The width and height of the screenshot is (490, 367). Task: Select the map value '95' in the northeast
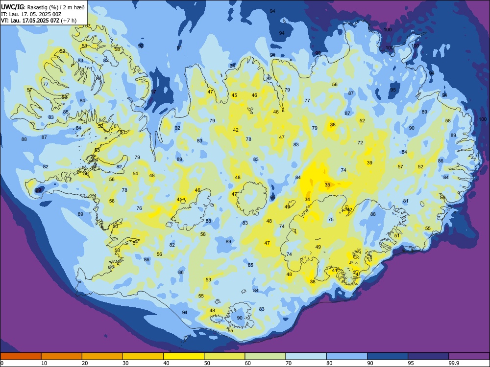coord(393,90)
